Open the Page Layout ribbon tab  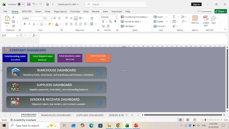(60, 11)
